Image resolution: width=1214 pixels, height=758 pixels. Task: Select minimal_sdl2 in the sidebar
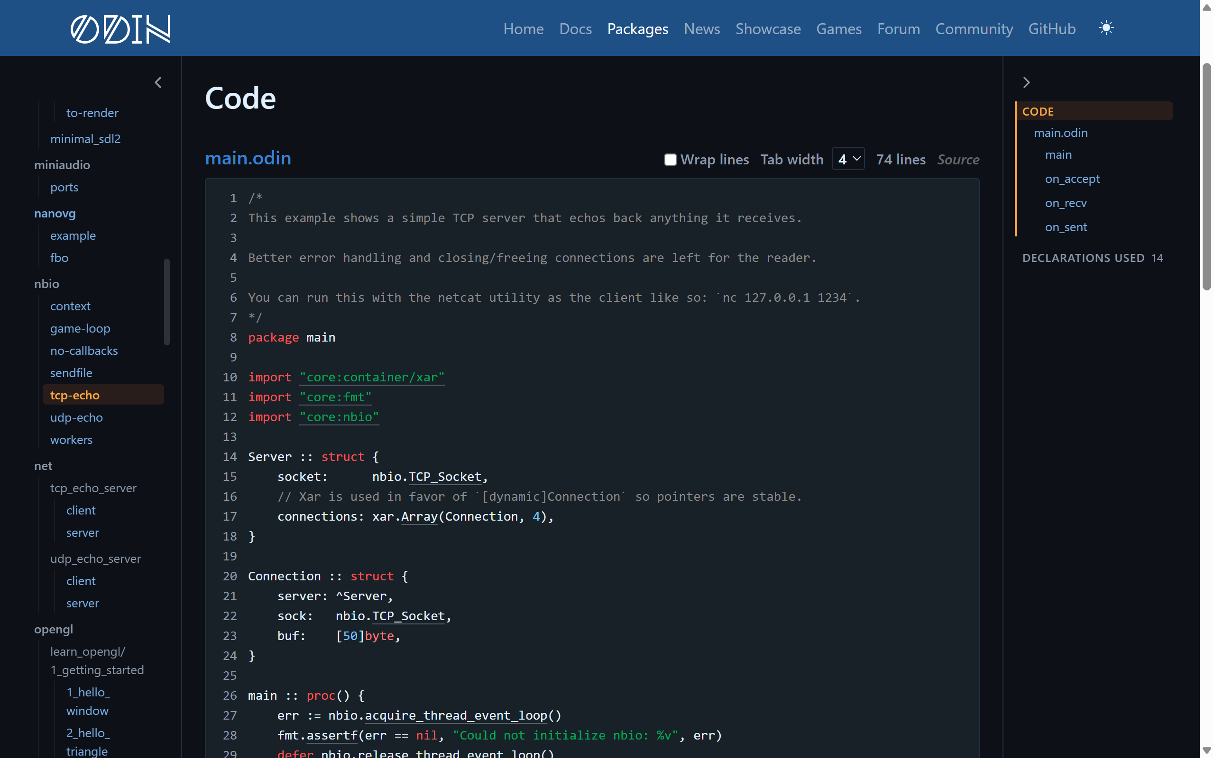(x=85, y=139)
